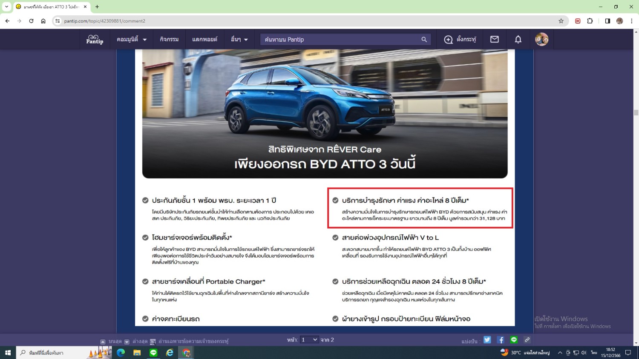Share topic via LINE icon
639x359 pixels.
[514, 340]
